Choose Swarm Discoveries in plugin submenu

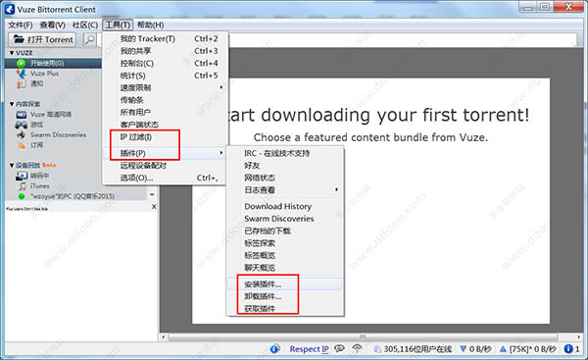pos(285,219)
